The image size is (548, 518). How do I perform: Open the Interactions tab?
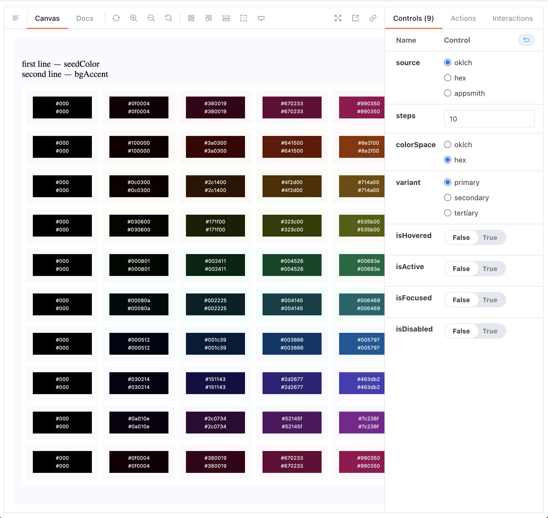[512, 18]
